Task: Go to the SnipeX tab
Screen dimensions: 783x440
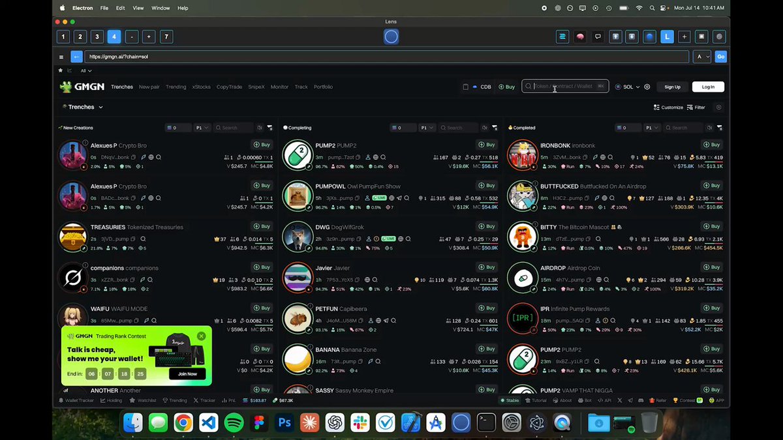Action: click(x=256, y=87)
